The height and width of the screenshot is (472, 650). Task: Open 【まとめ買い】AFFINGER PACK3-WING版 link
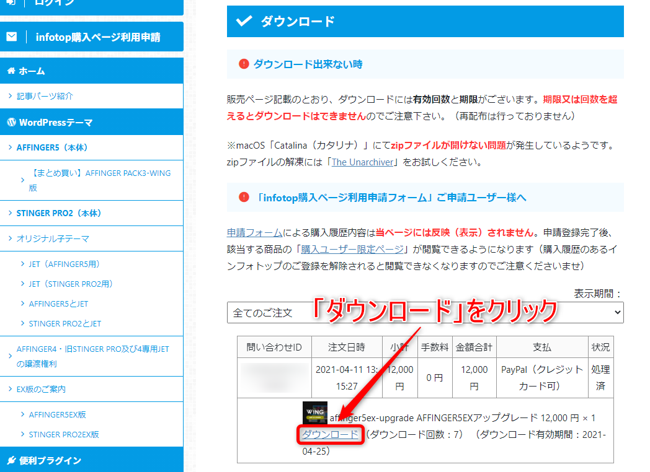[92, 180]
